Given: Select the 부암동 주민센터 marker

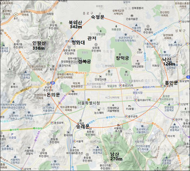Looking at the screenshot, I should [53, 22].
